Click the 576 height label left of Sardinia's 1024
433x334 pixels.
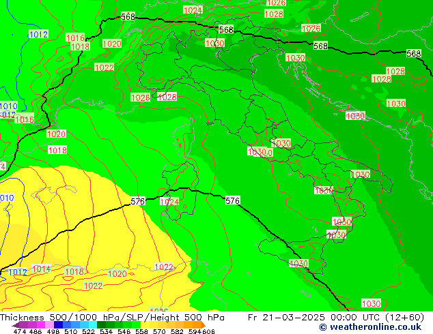[137, 201]
